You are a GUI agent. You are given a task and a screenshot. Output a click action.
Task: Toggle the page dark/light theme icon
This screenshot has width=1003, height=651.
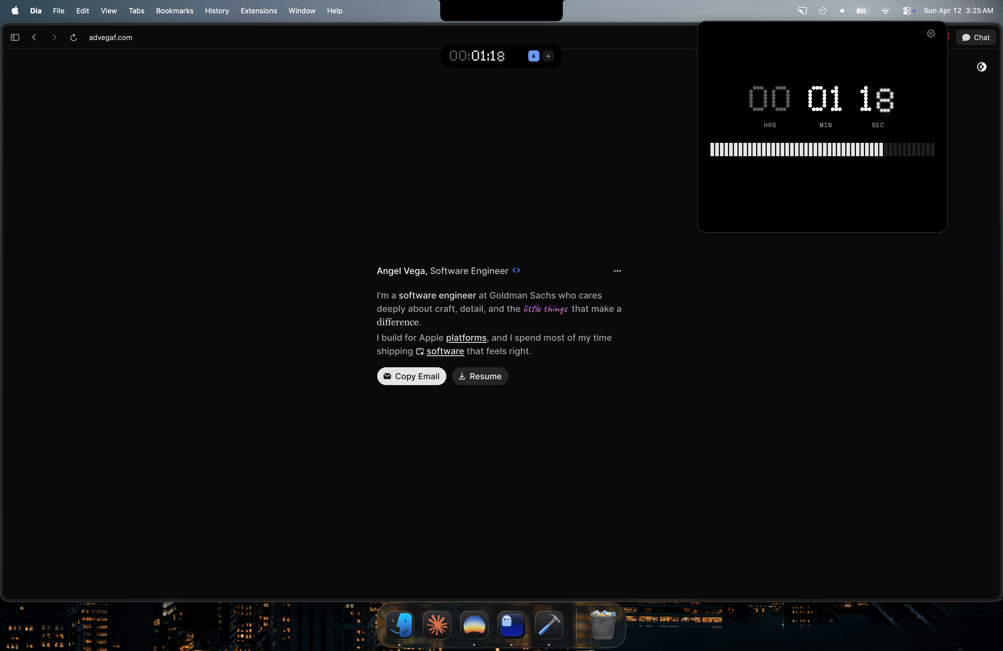981,67
